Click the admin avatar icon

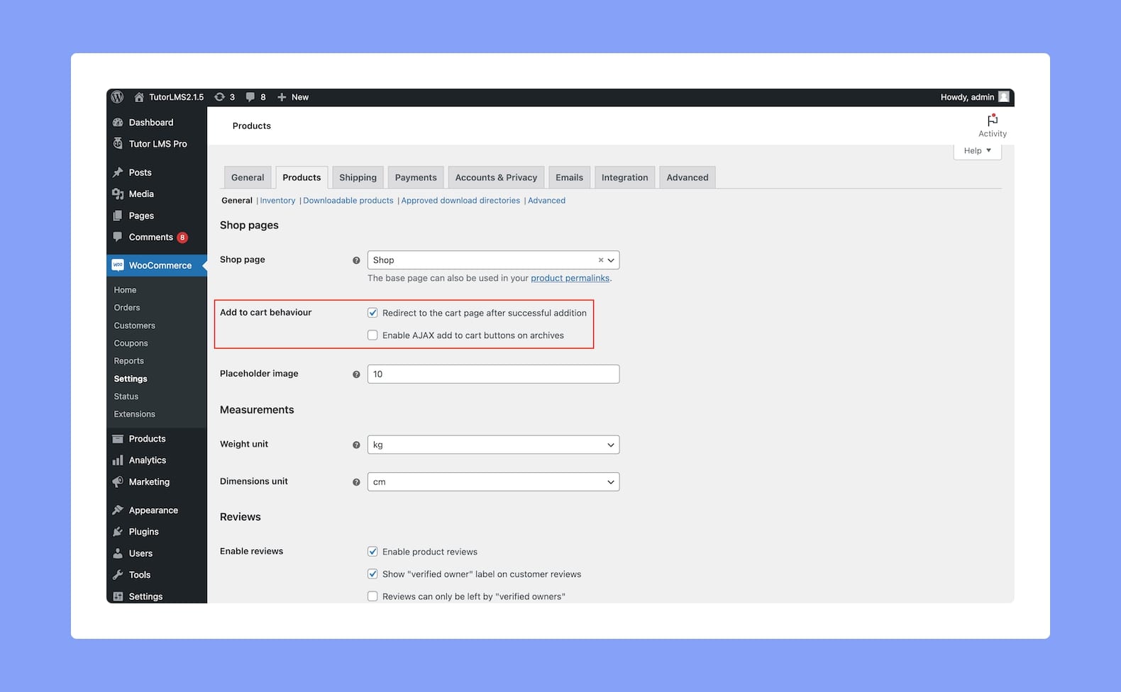1003,97
